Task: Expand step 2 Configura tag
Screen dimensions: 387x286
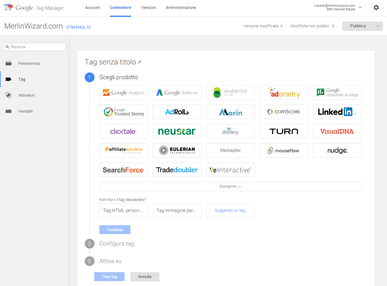Action: coord(117,244)
